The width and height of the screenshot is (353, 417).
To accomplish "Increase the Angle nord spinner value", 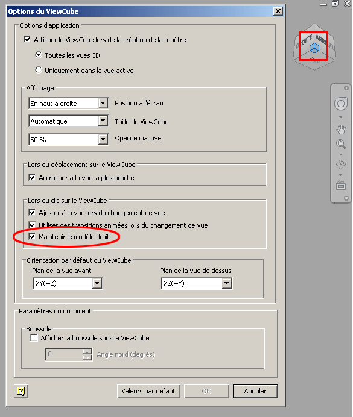I will (87, 351).
